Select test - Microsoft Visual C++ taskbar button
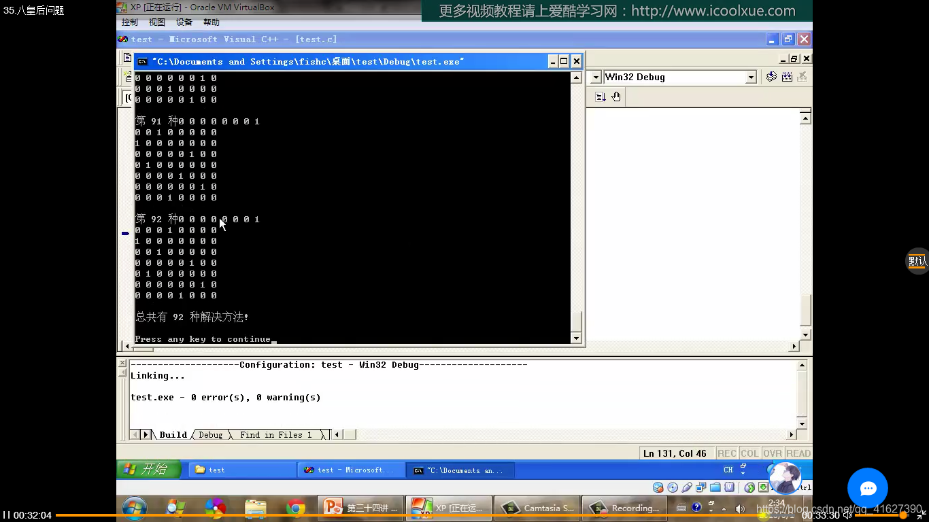The height and width of the screenshot is (522, 929). [x=350, y=470]
